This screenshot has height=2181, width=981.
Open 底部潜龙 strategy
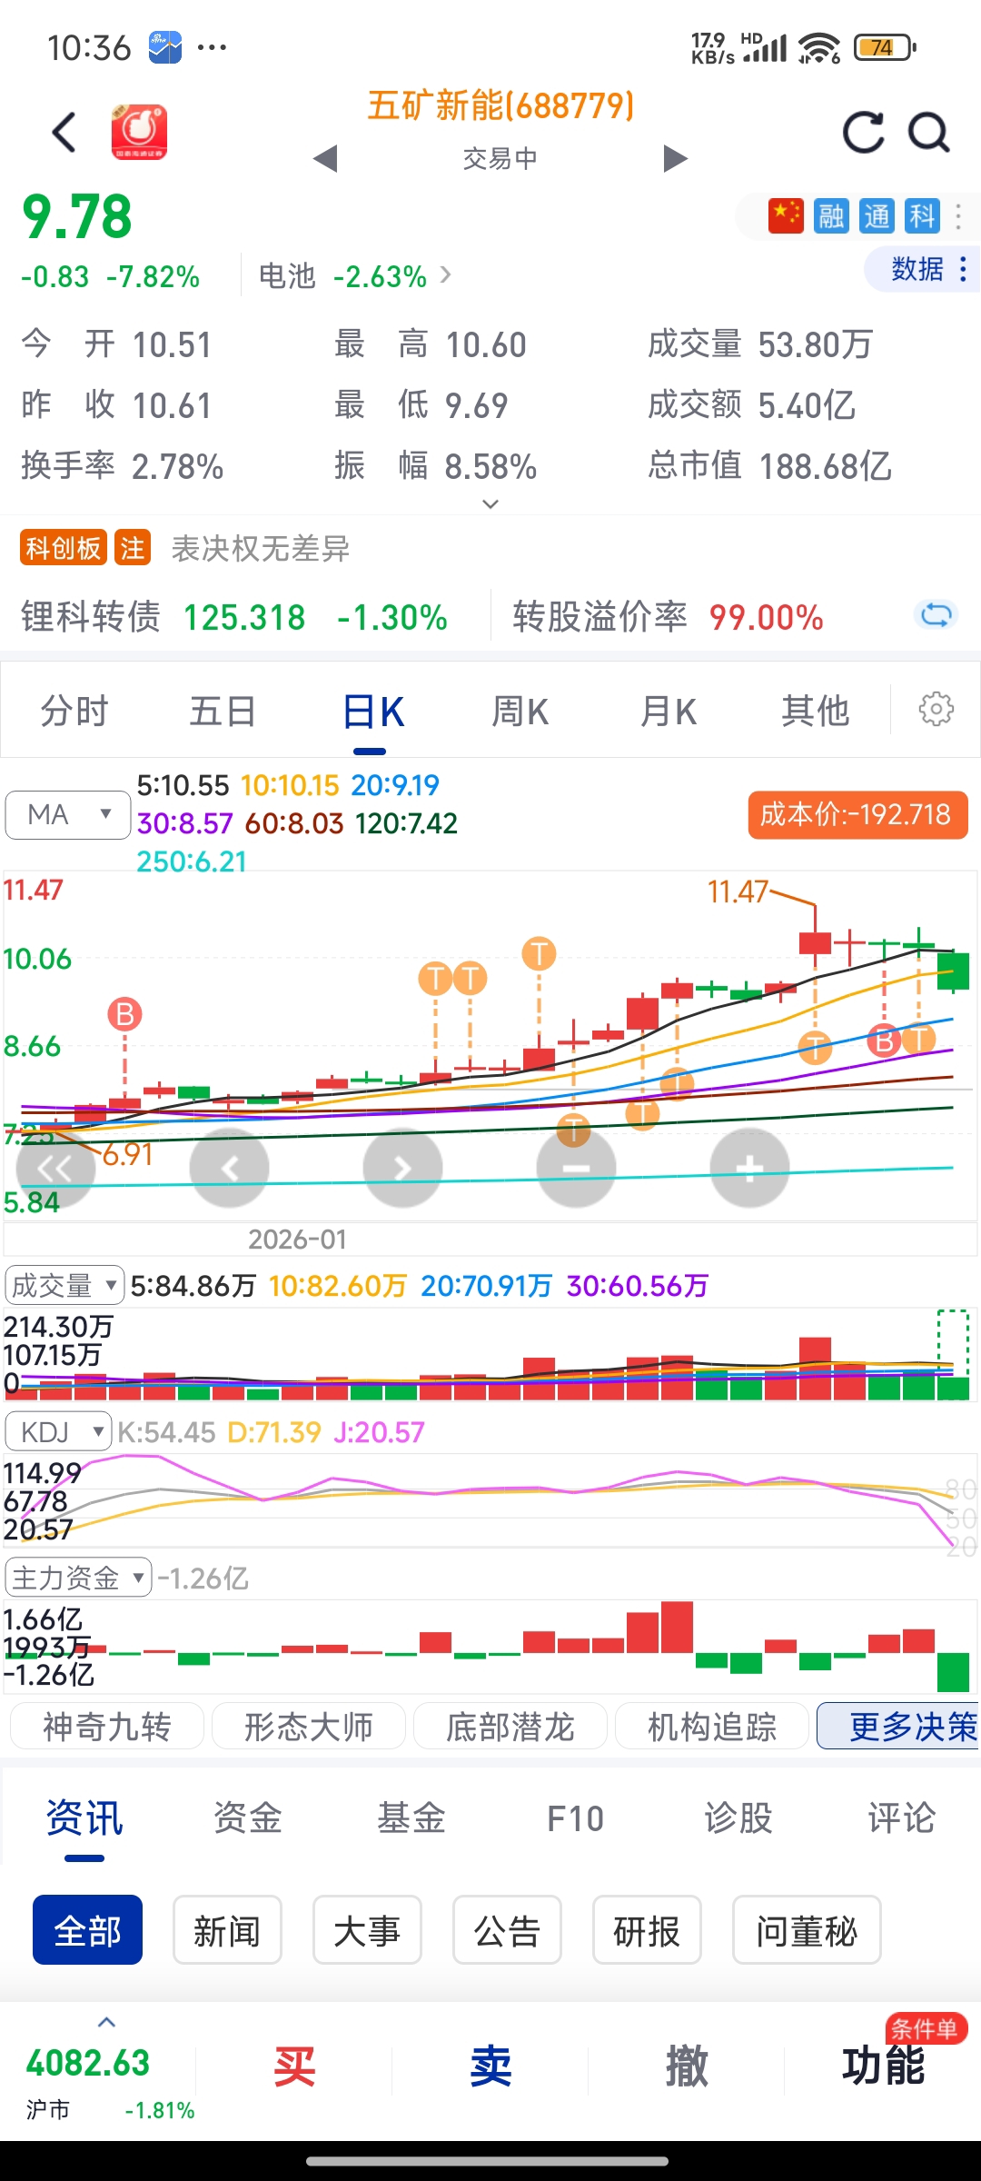510,1726
